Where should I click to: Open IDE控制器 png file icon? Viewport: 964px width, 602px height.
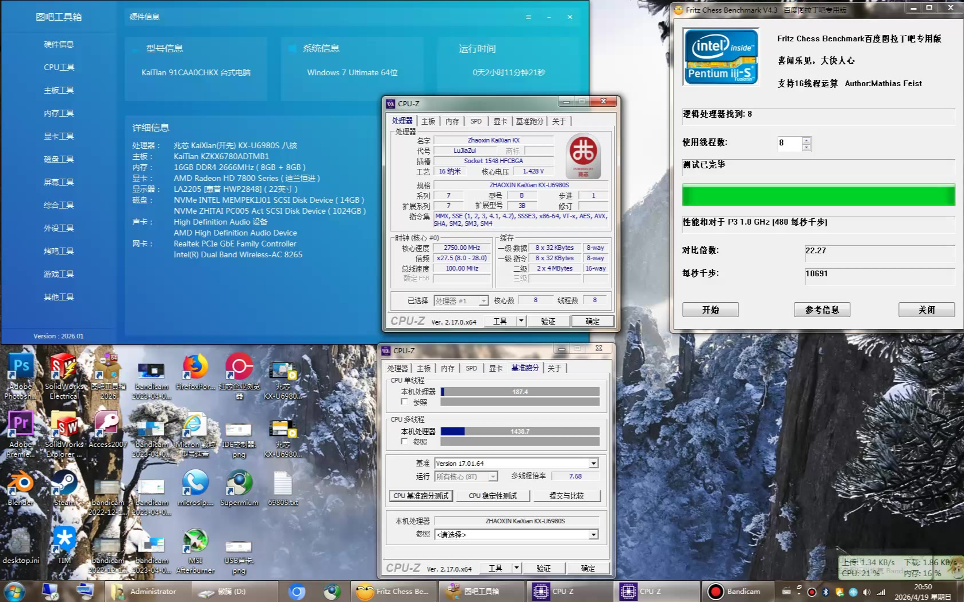(239, 439)
